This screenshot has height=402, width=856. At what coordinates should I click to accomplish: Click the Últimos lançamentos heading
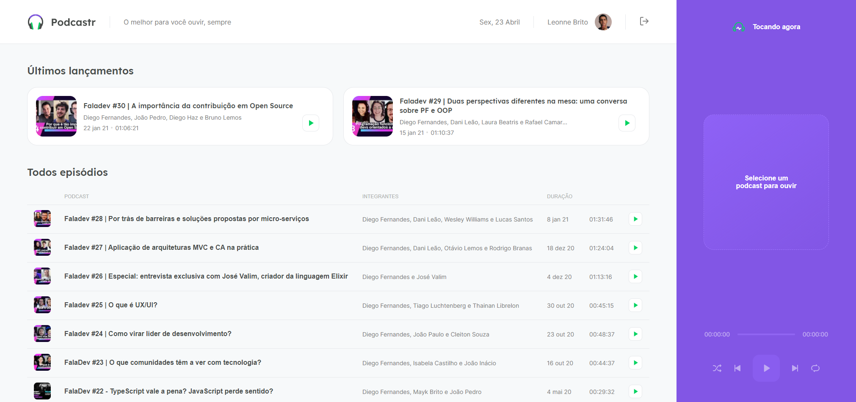[x=80, y=71]
